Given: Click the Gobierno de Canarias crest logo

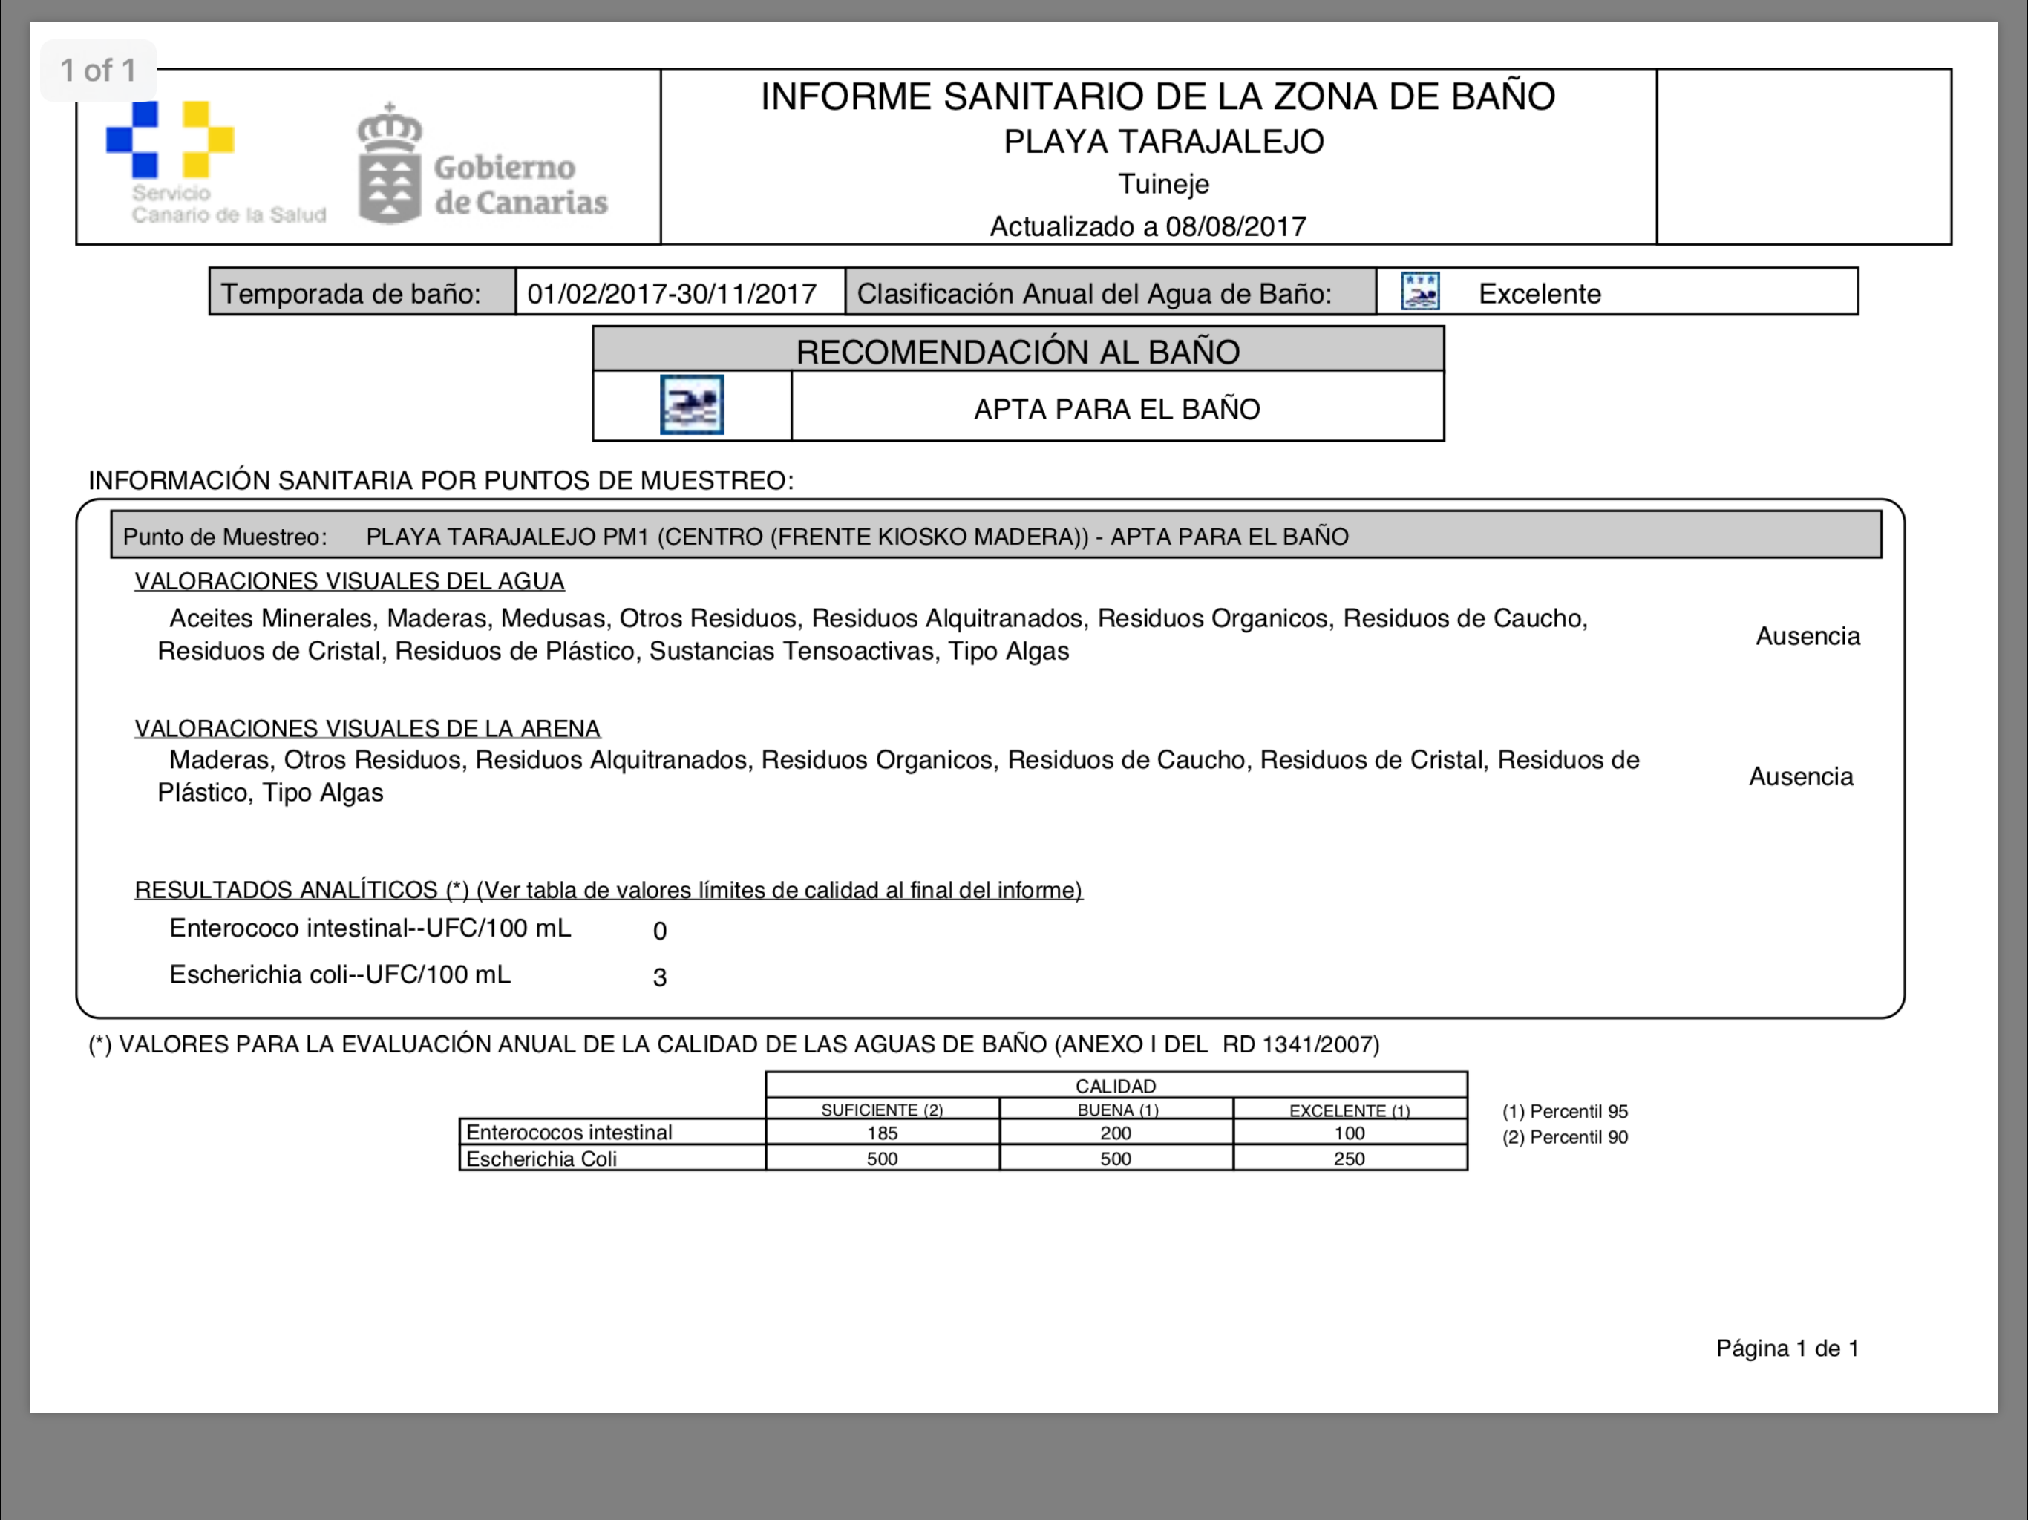Looking at the screenshot, I should [x=483, y=163].
